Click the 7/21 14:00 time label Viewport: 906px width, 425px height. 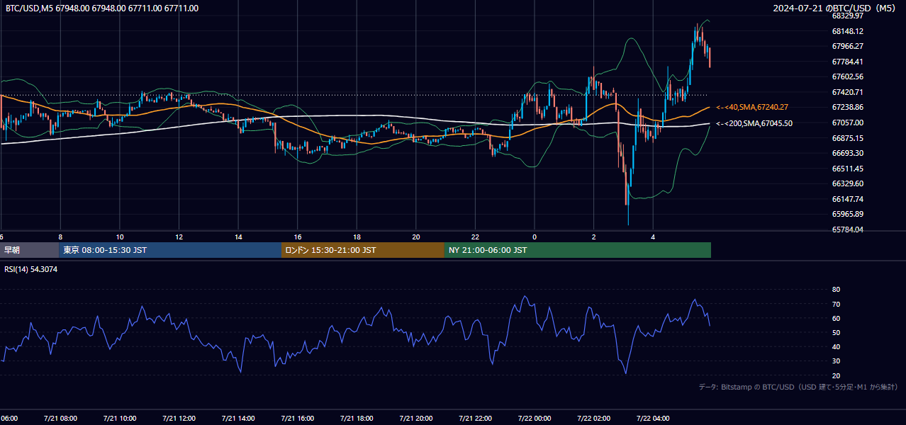tap(238, 419)
